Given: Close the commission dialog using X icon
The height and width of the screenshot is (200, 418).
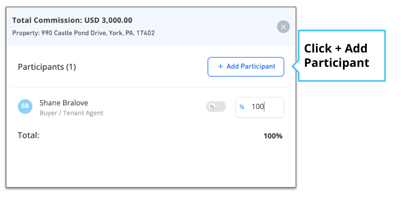Looking at the screenshot, I should pyautogui.click(x=283, y=27).
